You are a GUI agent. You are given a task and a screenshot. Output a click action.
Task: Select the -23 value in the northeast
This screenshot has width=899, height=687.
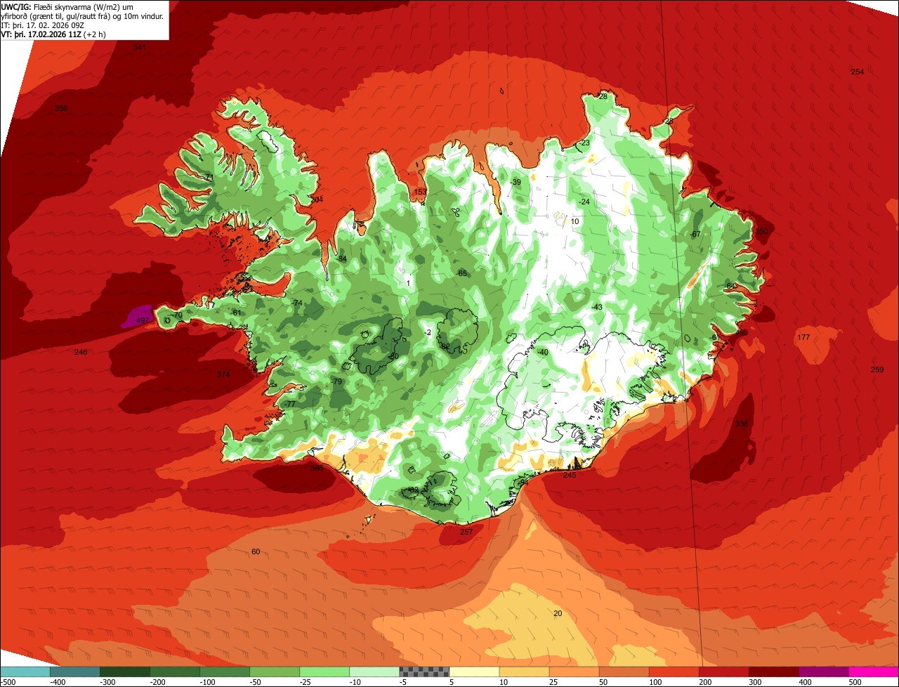click(584, 143)
